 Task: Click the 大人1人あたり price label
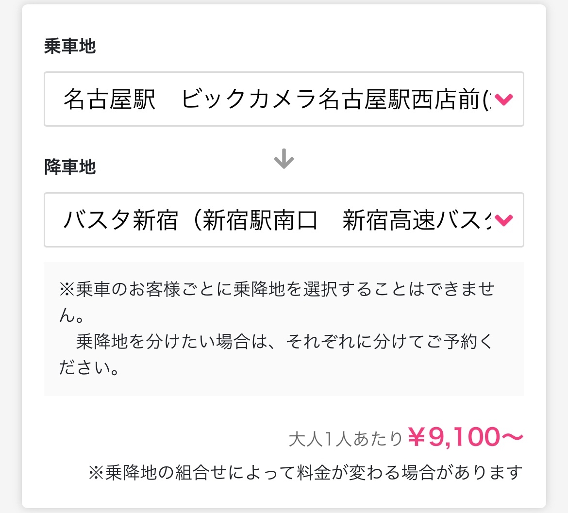click(346, 439)
